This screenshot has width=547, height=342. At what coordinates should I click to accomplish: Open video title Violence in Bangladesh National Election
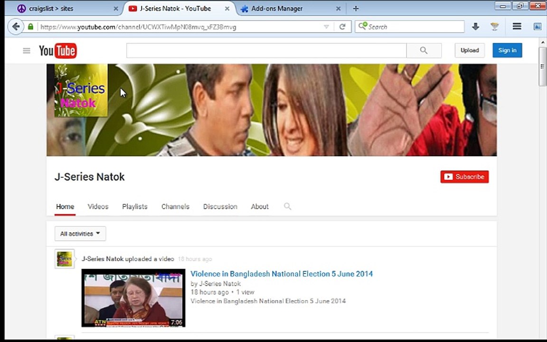point(282,274)
